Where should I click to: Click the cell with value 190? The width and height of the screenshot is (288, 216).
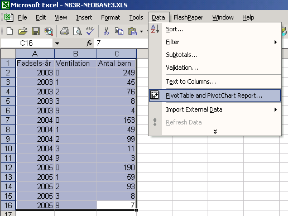click(x=117, y=167)
